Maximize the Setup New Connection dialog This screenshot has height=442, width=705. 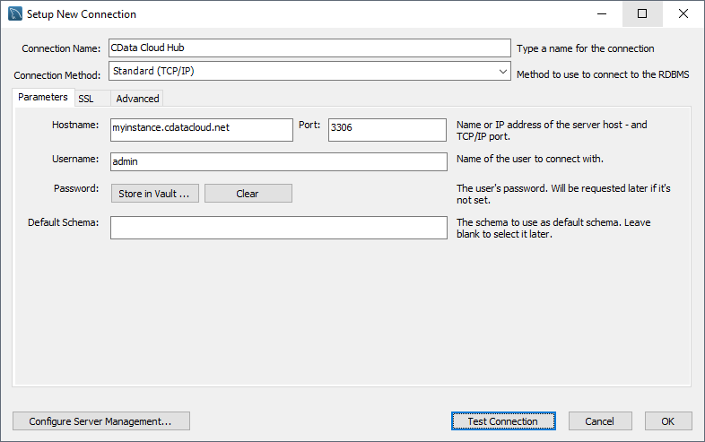[x=642, y=14]
